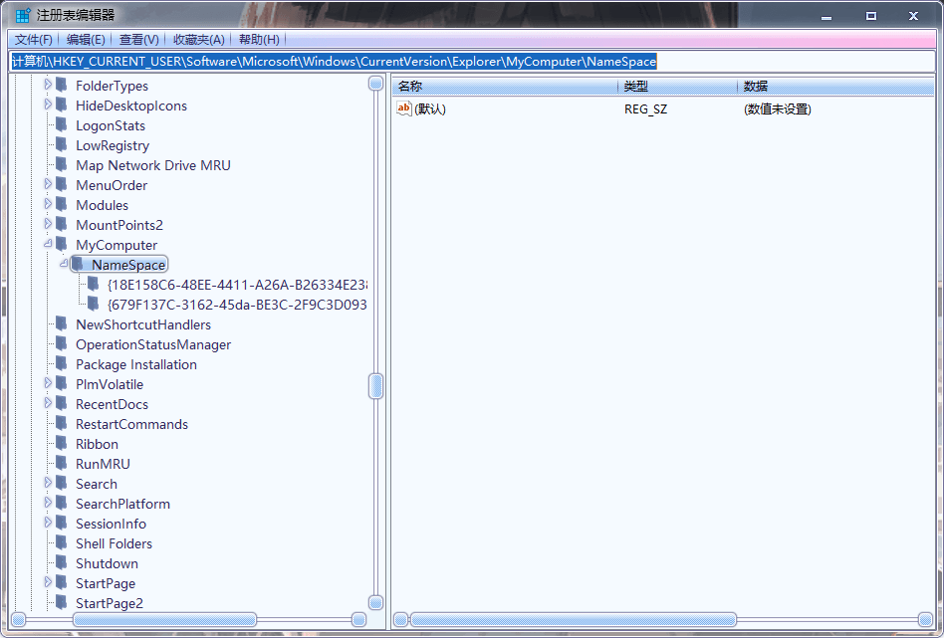
Task: Click the Shell Folders folder icon
Action: [62, 542]
